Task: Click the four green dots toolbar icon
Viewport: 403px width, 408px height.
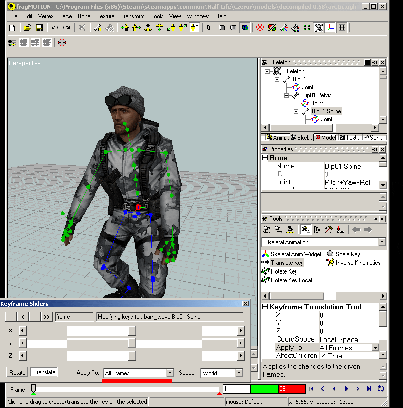Action: pyautogui.click(x=307, y=28)
